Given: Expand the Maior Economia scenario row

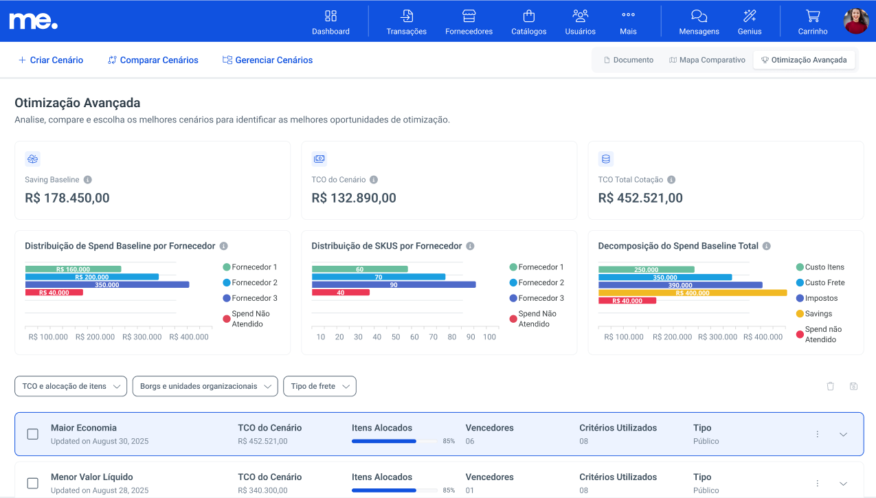Looking at the screenshot, I should (844, 434).
